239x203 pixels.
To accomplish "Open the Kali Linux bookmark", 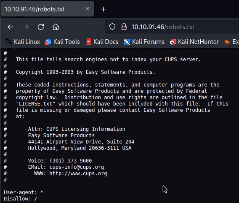I will pos(22,42).
